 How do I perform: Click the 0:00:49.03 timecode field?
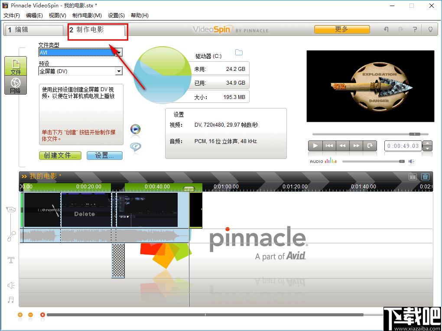403,146
